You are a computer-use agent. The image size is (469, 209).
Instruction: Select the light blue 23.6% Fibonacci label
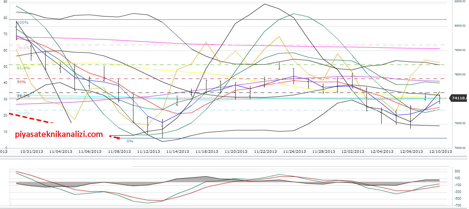23,113
